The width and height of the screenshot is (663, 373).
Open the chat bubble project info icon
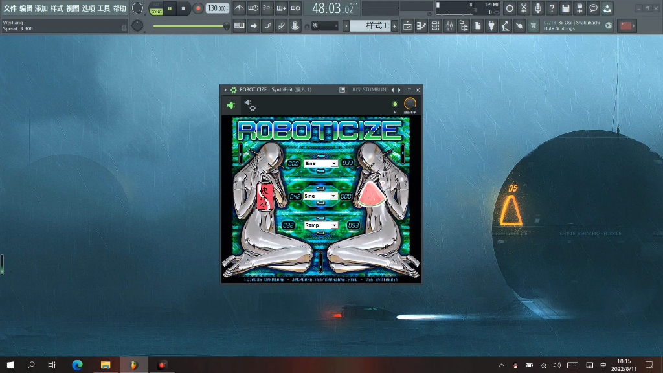(x=593, y=8)
